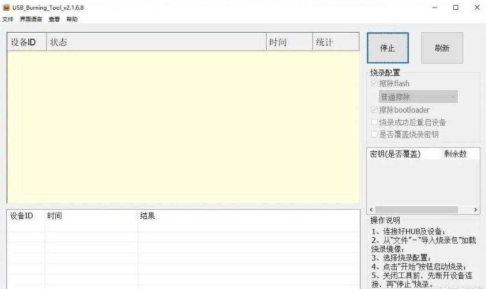Enable 是否覆盖烧录密钥 checkbox
Screen dimensions: 486x289
pos(375,134)
